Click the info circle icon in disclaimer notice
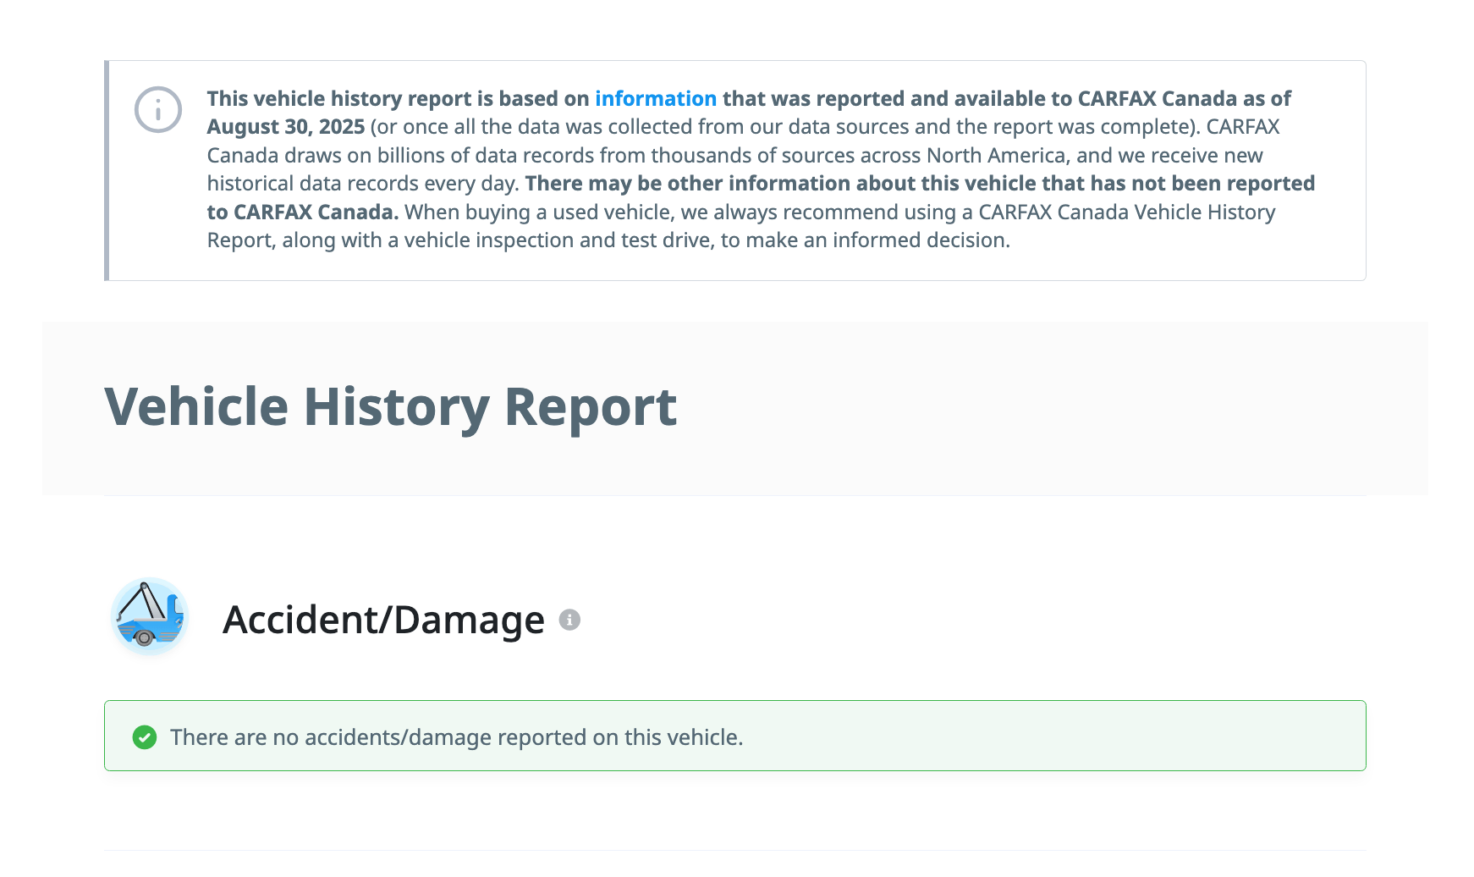Screen dimensions: 1474x877 (158, 110)
